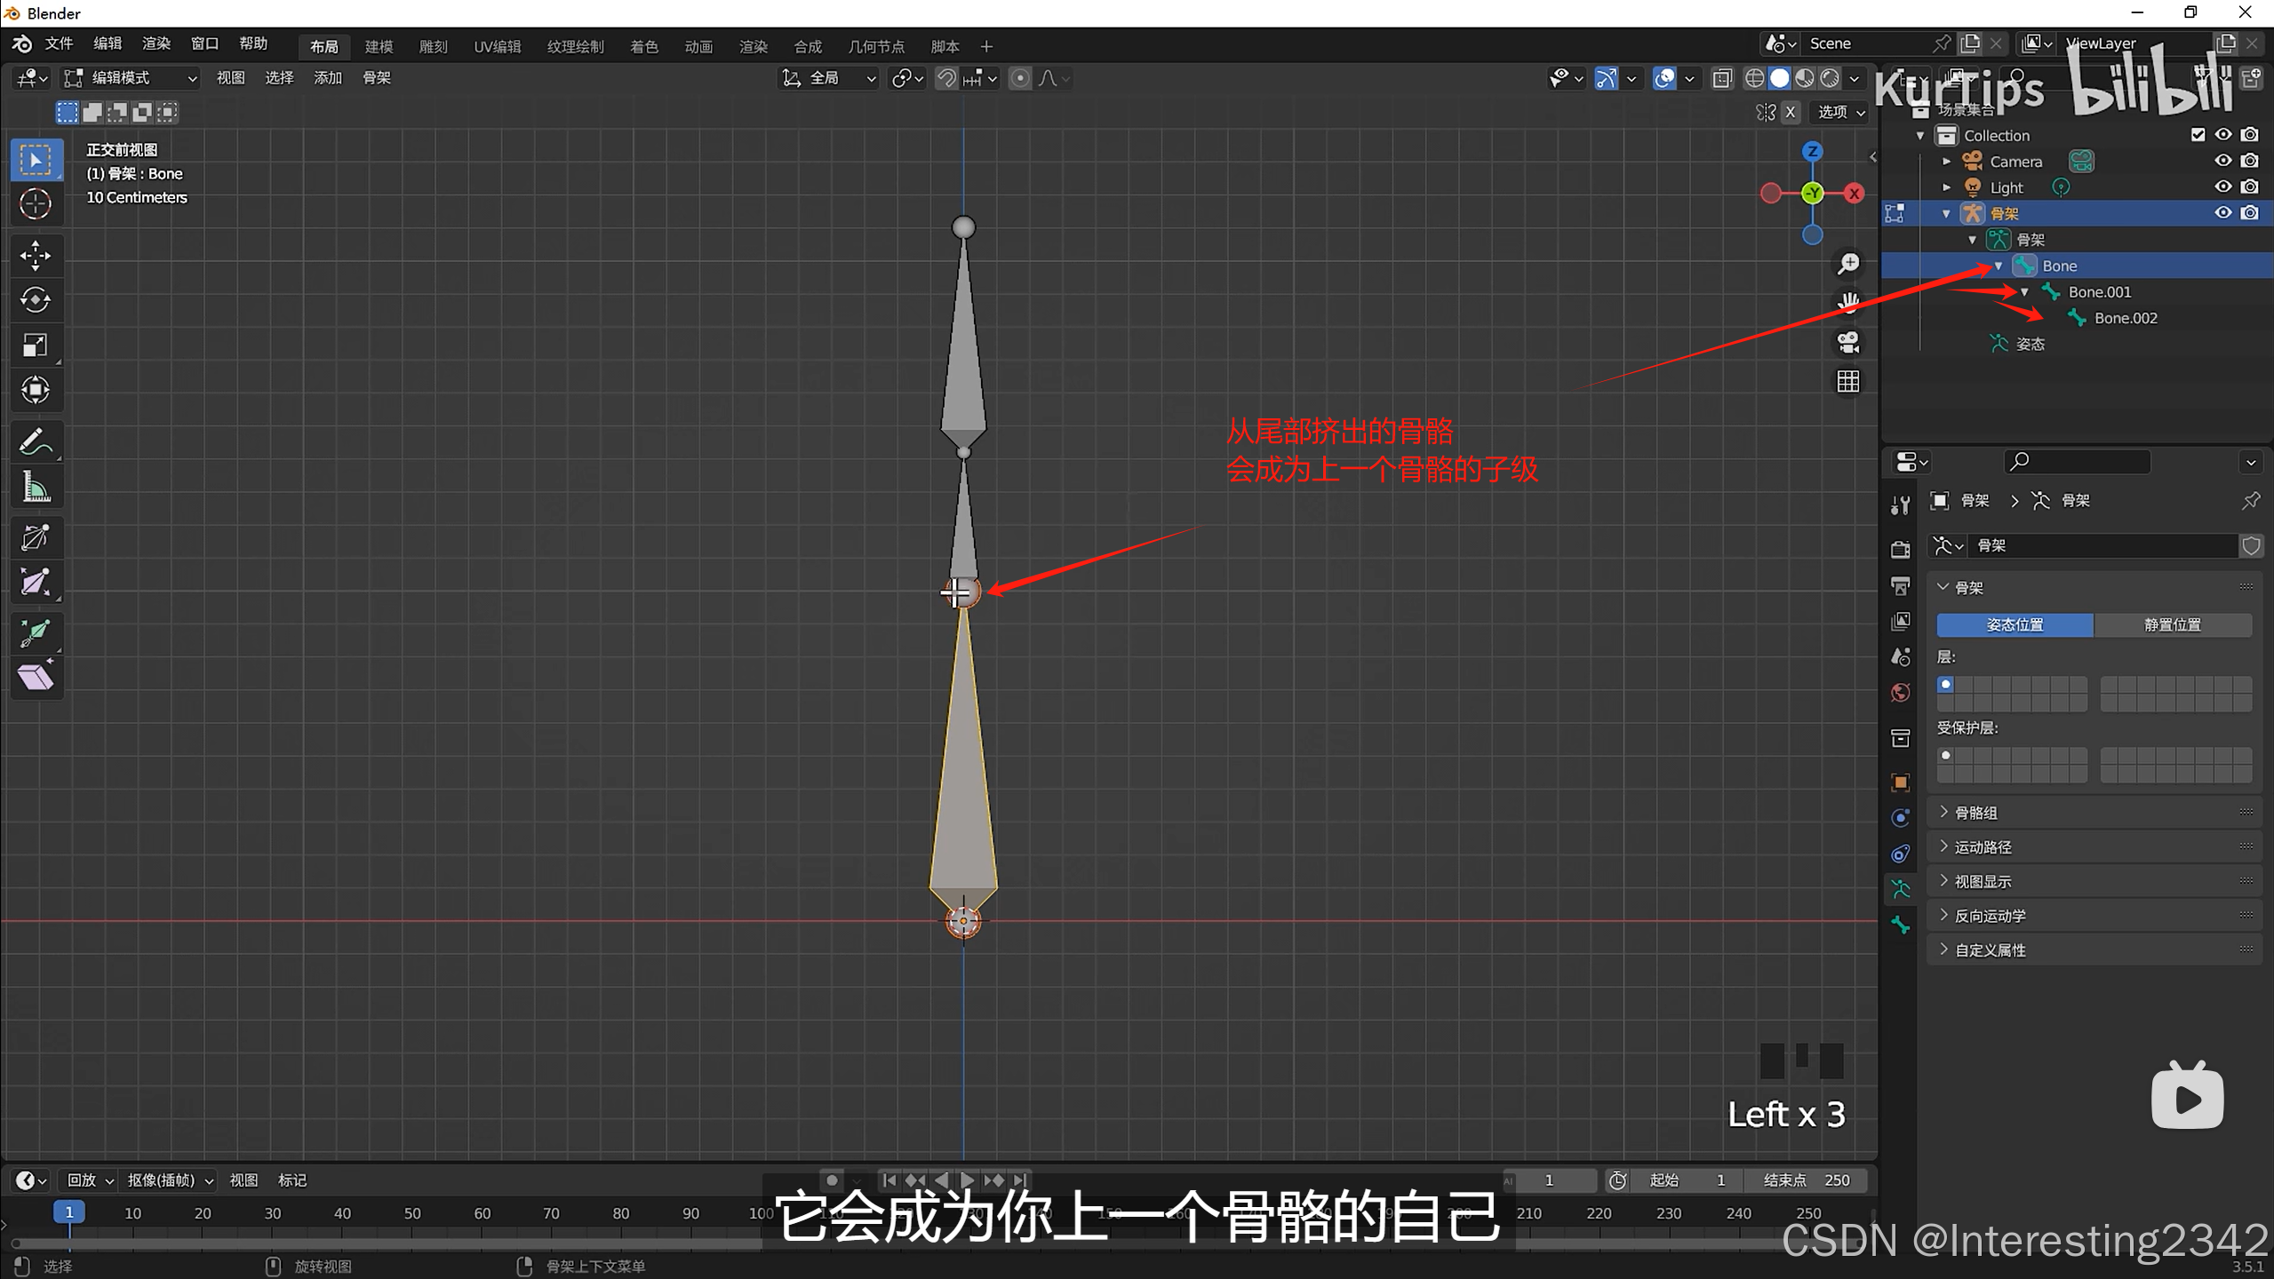Screen dimensions: 2274x1279
Task: Select the 3D Cursor tool
Action: click(36, 204)
